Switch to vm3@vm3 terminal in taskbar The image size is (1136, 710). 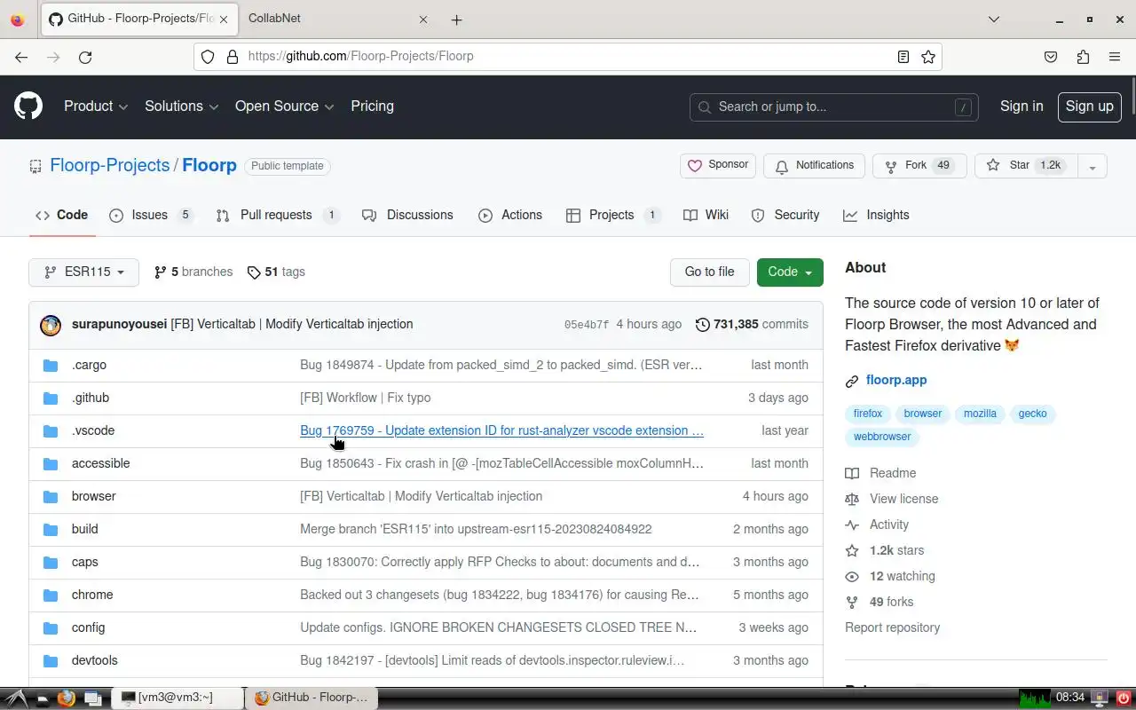[176, 698]
